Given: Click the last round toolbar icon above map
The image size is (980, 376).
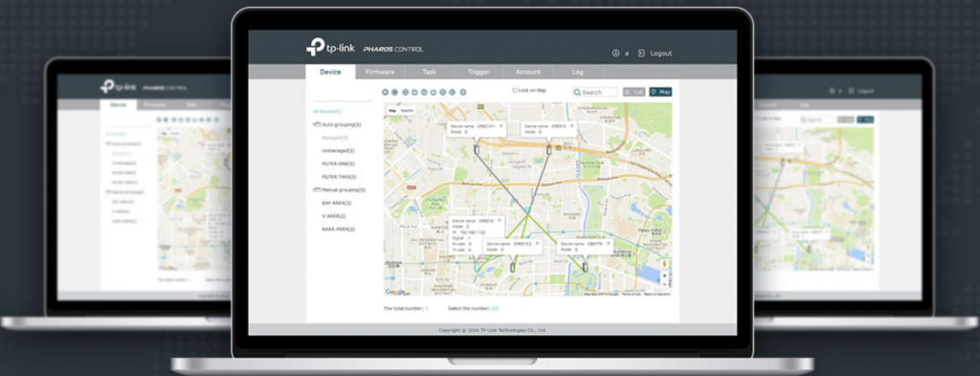Looking at the screenshot, I should (x=463, y=92).
